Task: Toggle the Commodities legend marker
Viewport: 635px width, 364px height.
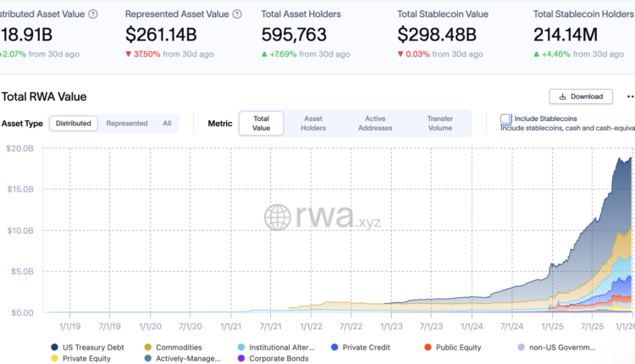Action: [x=149, y=346]
